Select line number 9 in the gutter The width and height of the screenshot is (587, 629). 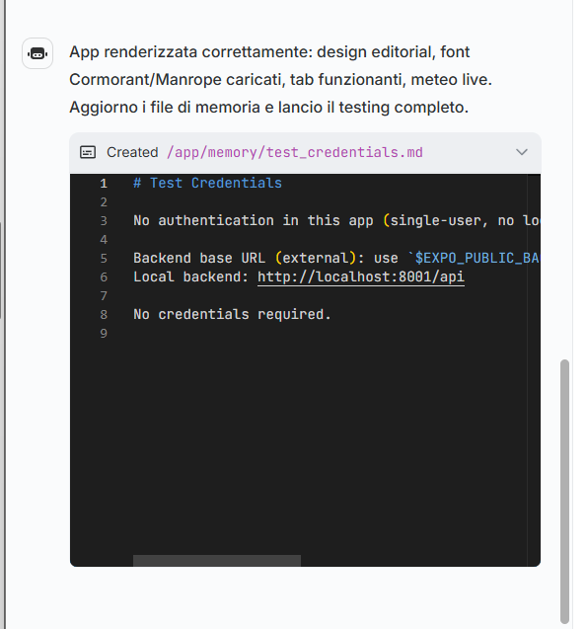tap(104, 334)
